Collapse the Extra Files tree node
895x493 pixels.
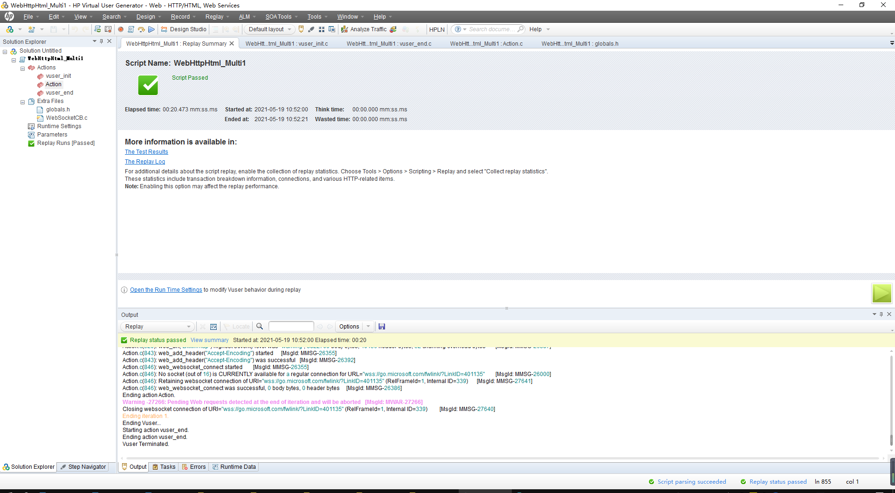pyautogui.click(x=22, y=102)
